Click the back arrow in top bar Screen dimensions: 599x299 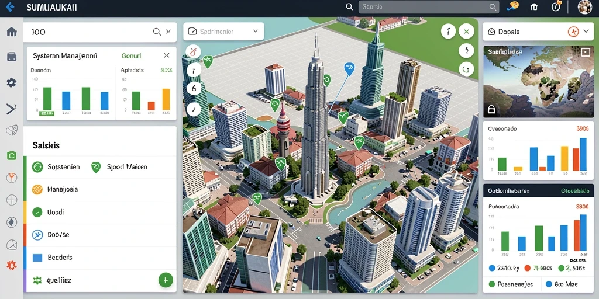pos(10,7)
